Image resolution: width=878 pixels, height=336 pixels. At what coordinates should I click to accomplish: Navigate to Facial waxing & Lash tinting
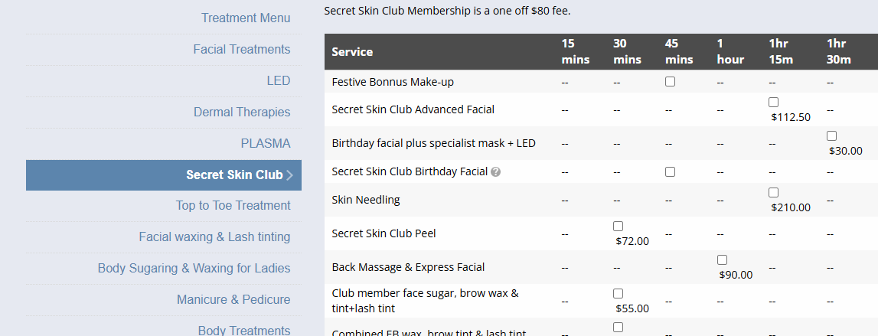click(214, 237)
